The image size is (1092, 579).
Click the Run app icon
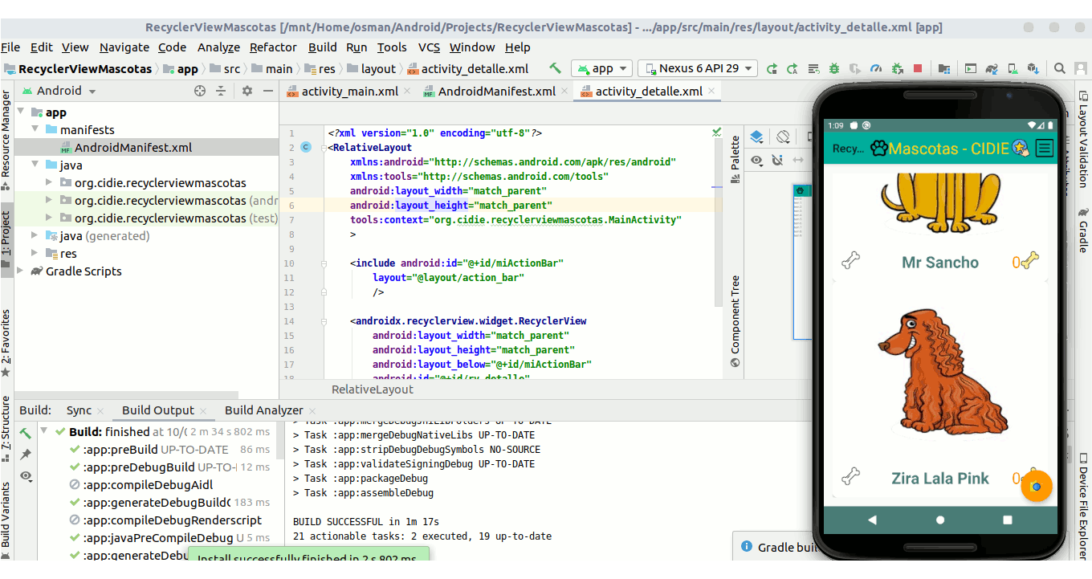pyautogui.click(x=772, y=68)
